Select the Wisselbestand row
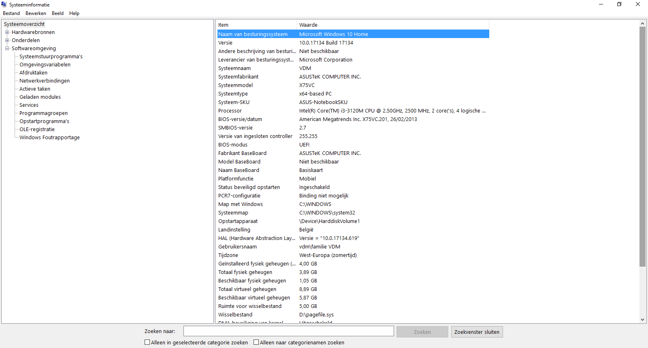 tap(353, 315)
